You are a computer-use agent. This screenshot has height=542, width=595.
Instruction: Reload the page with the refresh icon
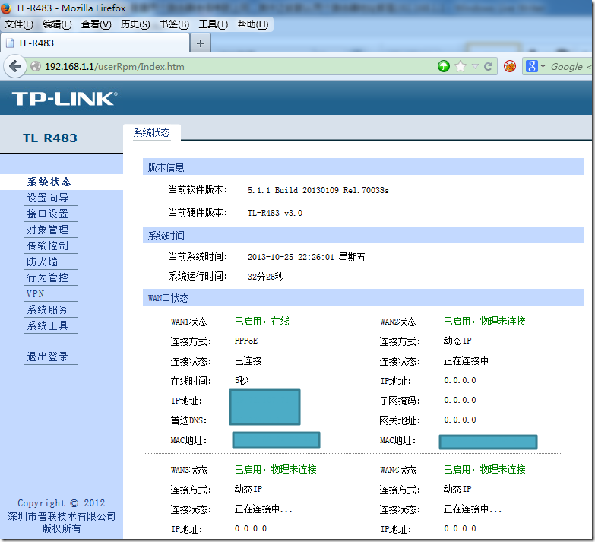tap(488, 66)
